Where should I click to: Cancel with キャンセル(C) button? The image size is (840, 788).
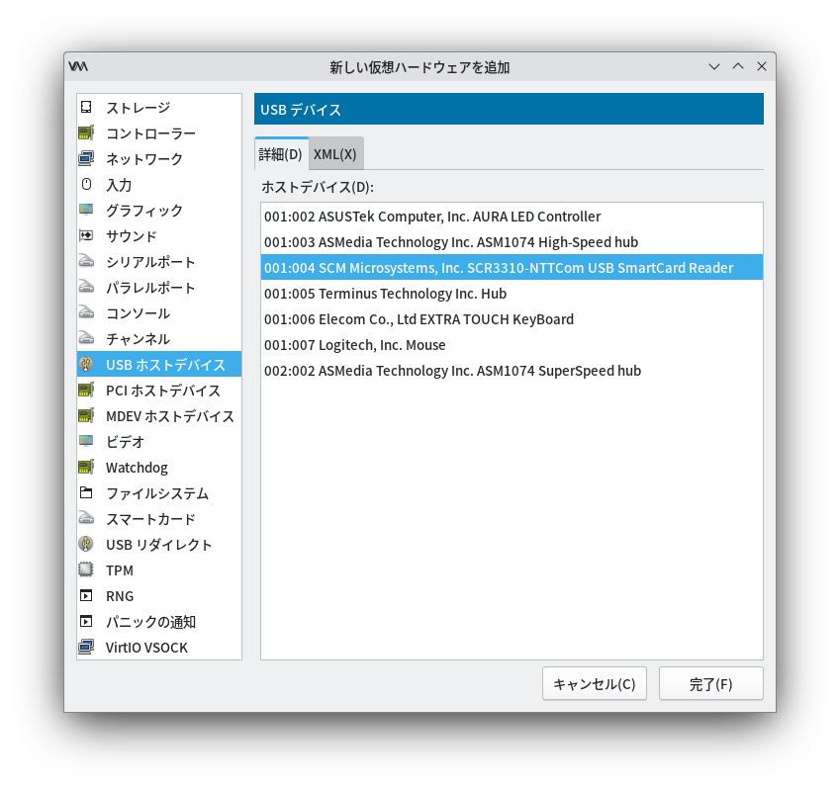(594, 683)
